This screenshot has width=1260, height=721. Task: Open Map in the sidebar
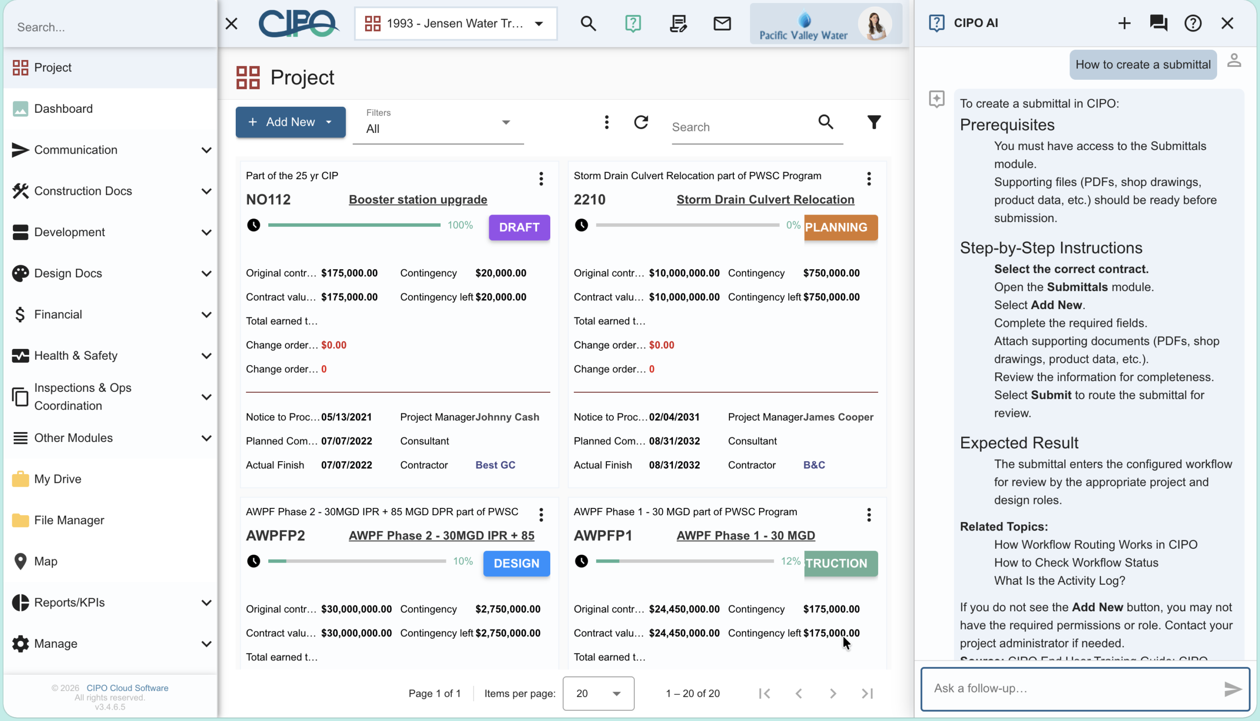coord(110,562)
